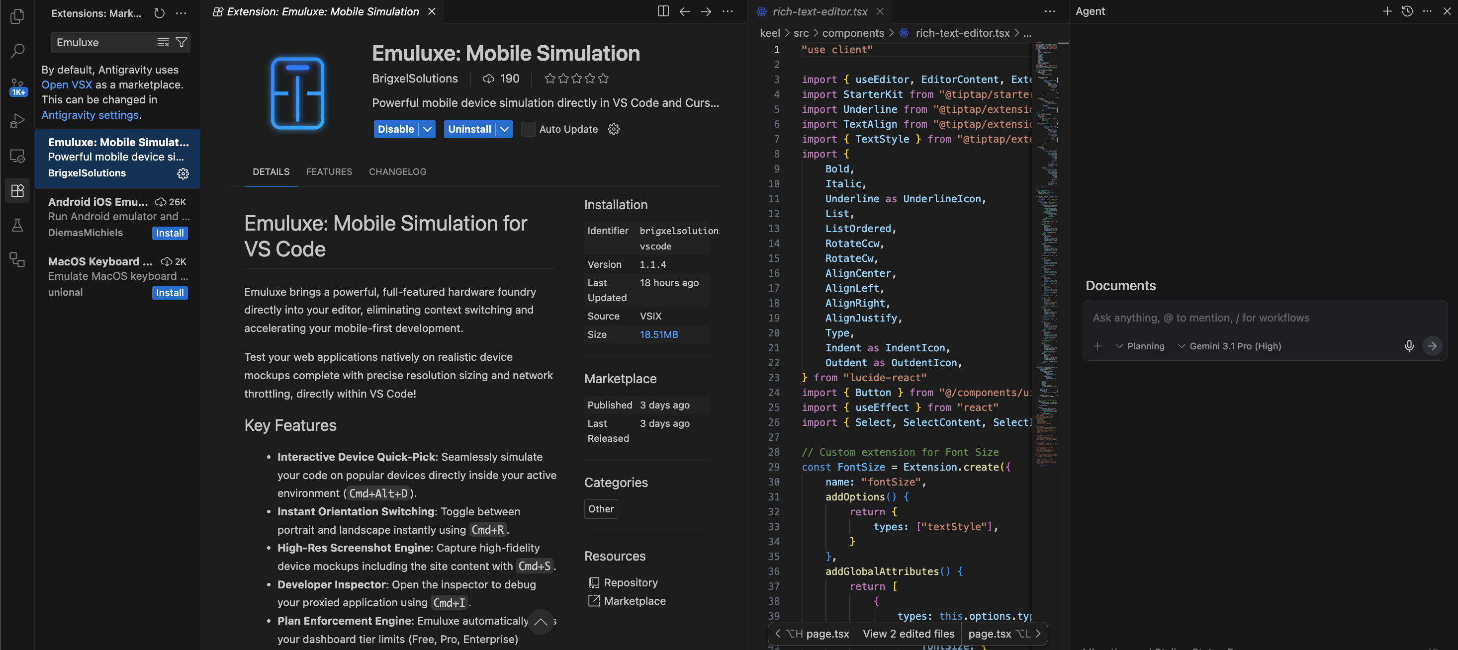The width and height of the screenshot is (1458, 650).
Task: Click the microphone icon in Agent input
Action: [x=1409, y=346]
